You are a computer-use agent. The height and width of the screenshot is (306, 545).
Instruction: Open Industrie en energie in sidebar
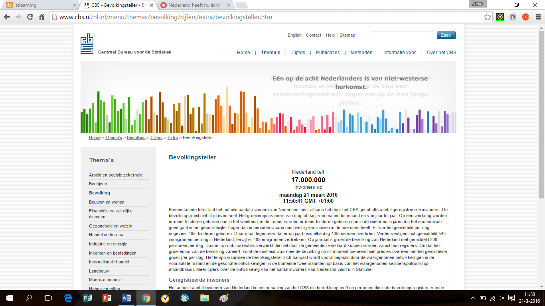pos(108,244)
